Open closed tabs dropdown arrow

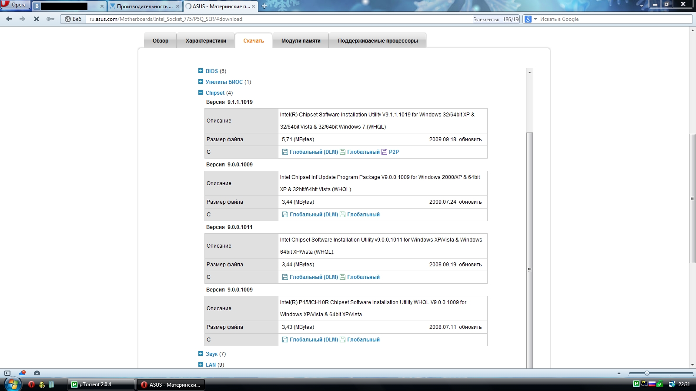[x=642, y=6]
